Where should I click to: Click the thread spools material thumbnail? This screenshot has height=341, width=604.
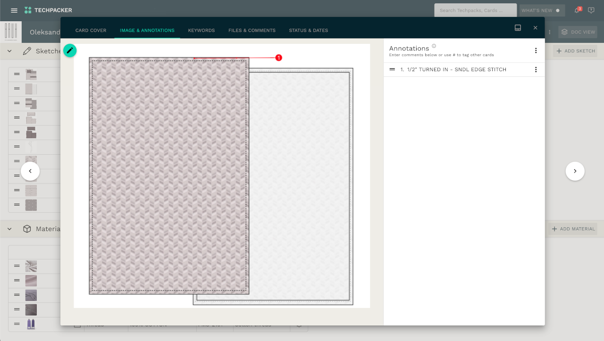point(31,324)
